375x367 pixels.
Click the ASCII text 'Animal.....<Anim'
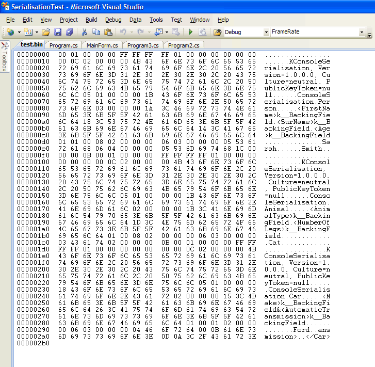[x=297, y=209]
